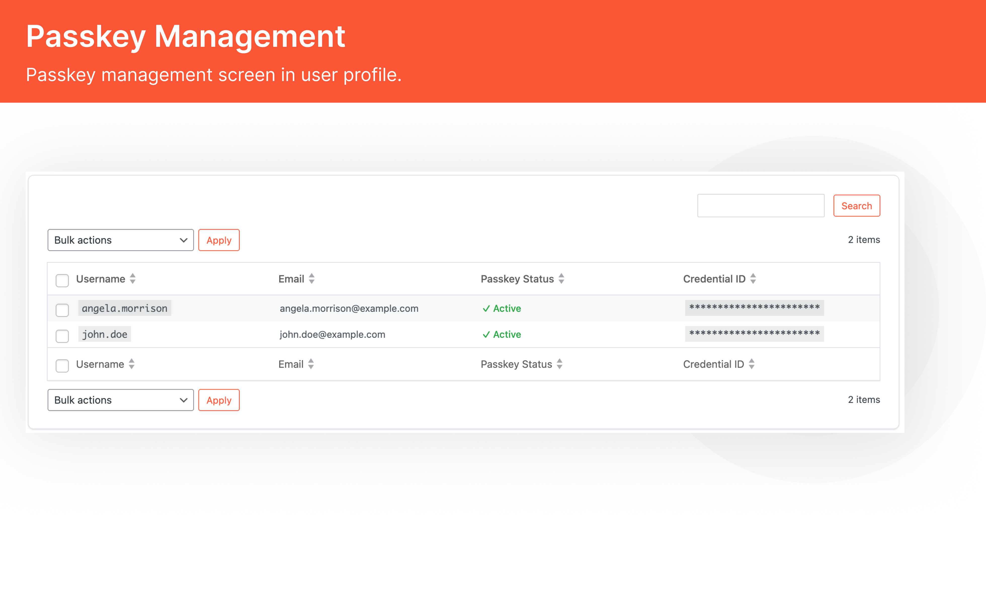Click the green Active checkmark for john.doe
This screenshot has height=604, width=986.
[x=487, y=335]
